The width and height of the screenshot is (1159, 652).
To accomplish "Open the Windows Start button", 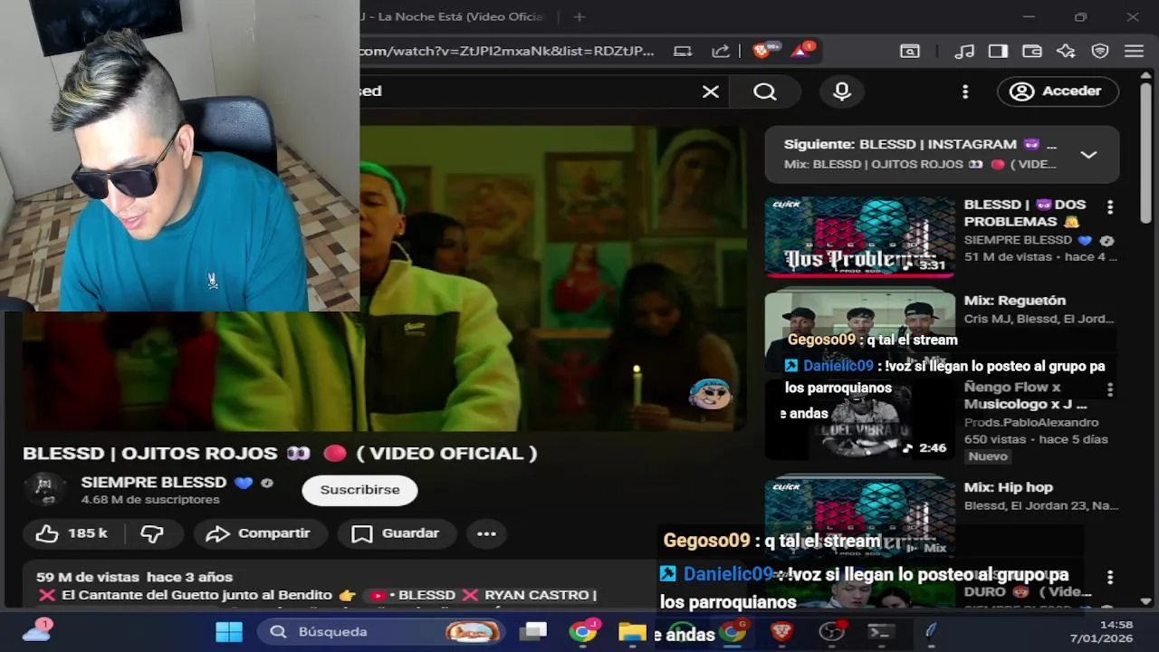I will coord(229,631).
